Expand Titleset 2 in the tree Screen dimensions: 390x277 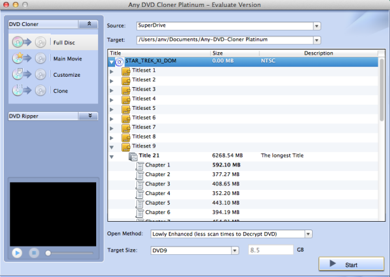tap(112, 81)
